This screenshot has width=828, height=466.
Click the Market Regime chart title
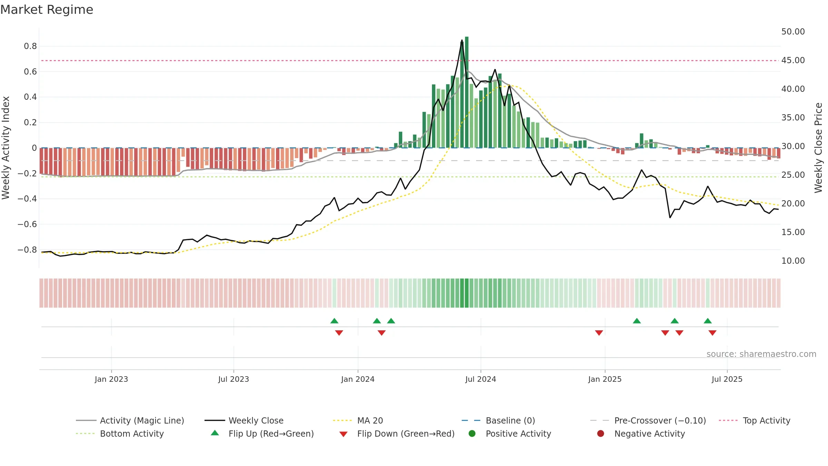point(47,10)
